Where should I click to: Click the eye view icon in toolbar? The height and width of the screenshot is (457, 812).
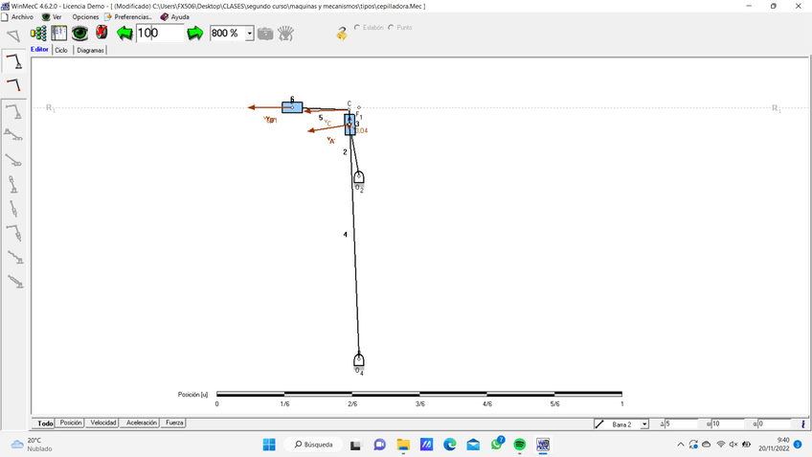80,34
